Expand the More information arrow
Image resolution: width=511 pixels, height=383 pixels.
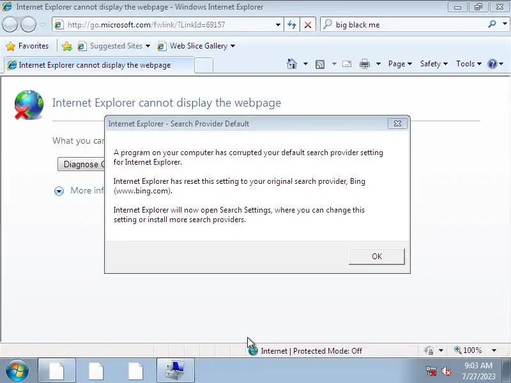pos(59,191)
